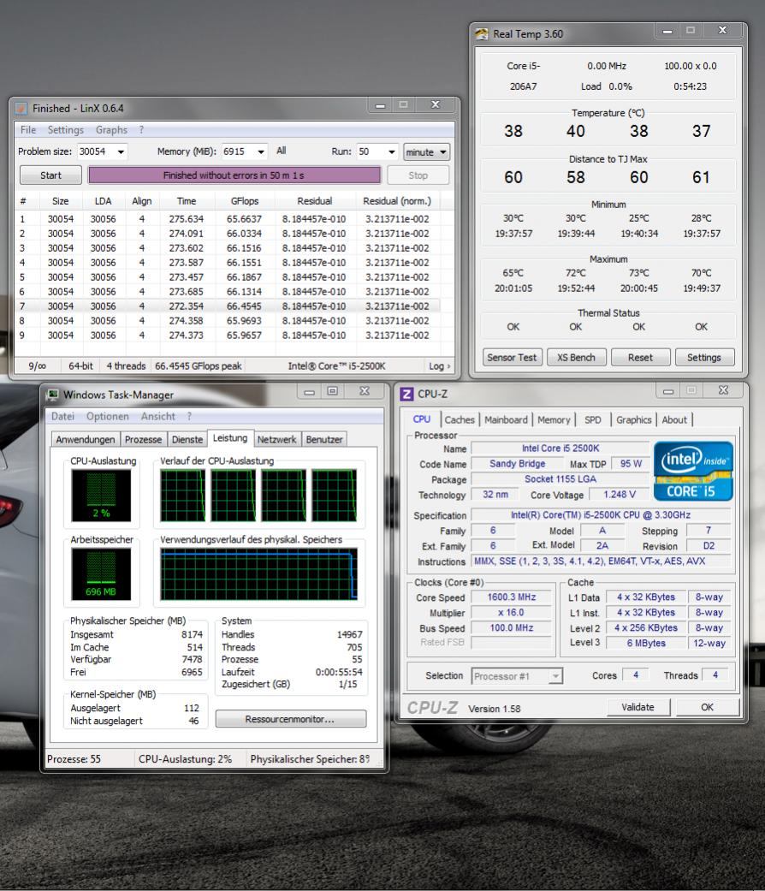Screen dimensions: 765x891
Task: Click the Multiplier x 16.0 field
Action: point(511,613)
